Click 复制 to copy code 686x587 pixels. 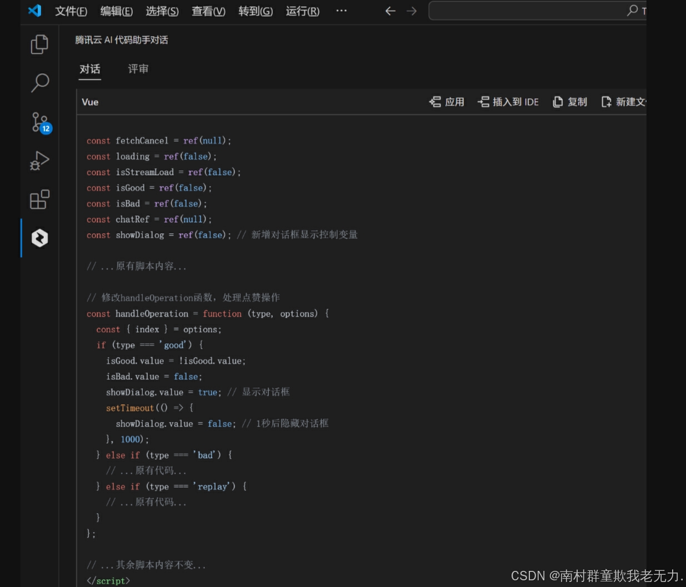[x=570, y=102]
